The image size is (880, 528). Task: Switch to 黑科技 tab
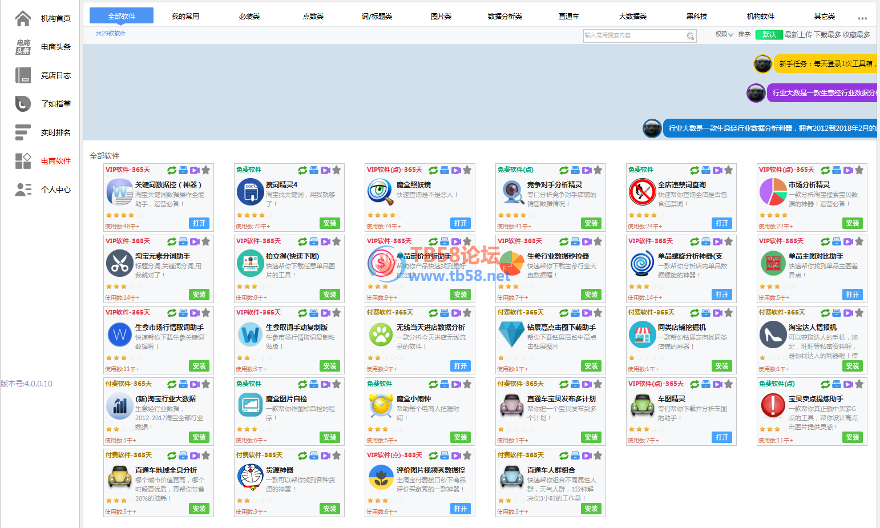coord(697,17)
